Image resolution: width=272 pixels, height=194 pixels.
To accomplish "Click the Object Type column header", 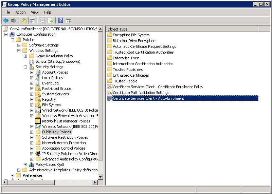I will point(117,29).
